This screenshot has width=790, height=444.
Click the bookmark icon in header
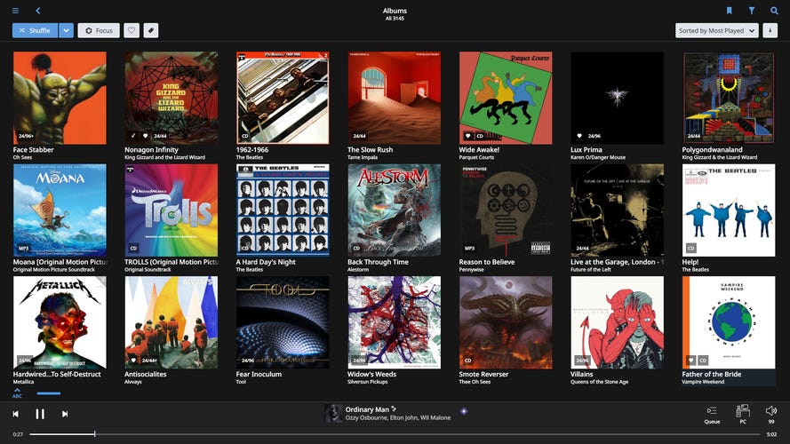[729, 11]
